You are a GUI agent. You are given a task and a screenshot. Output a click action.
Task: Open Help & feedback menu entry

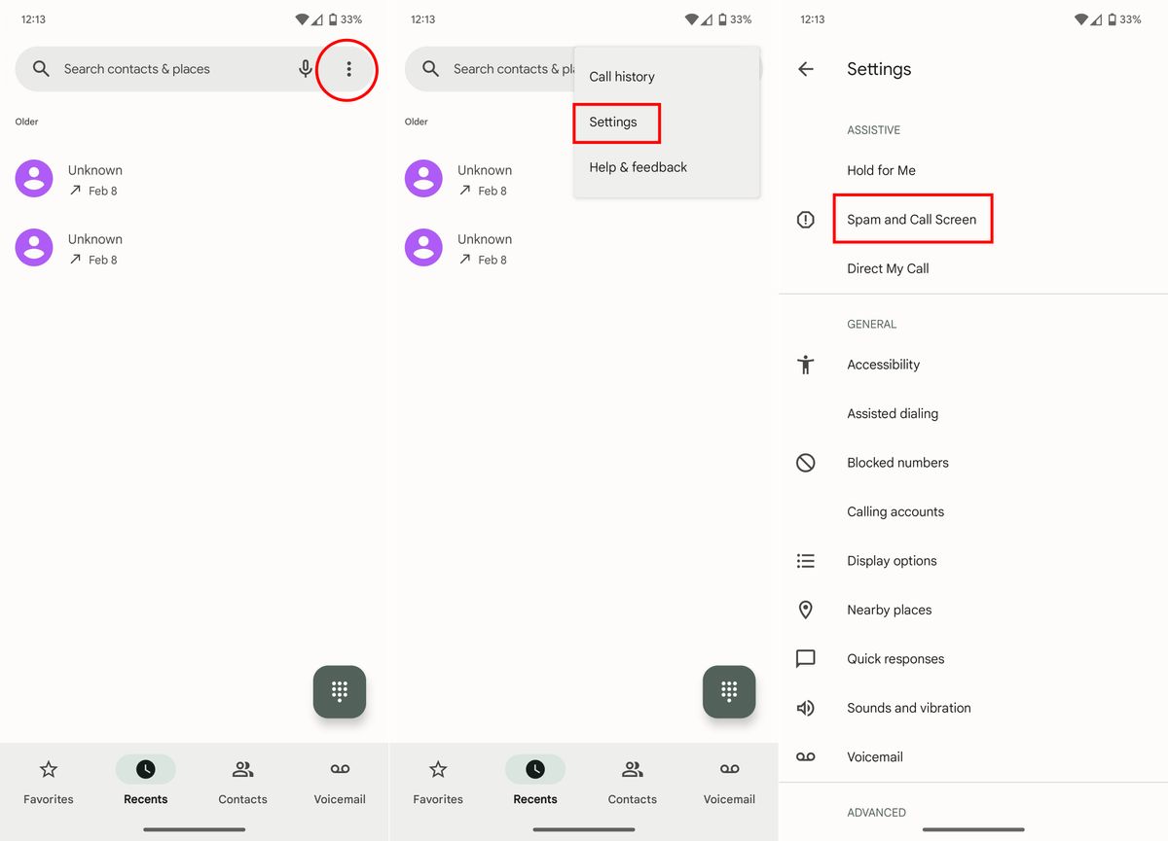point(638,166)
